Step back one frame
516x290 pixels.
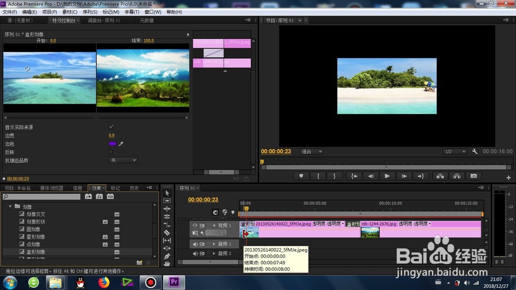[370, 176]
